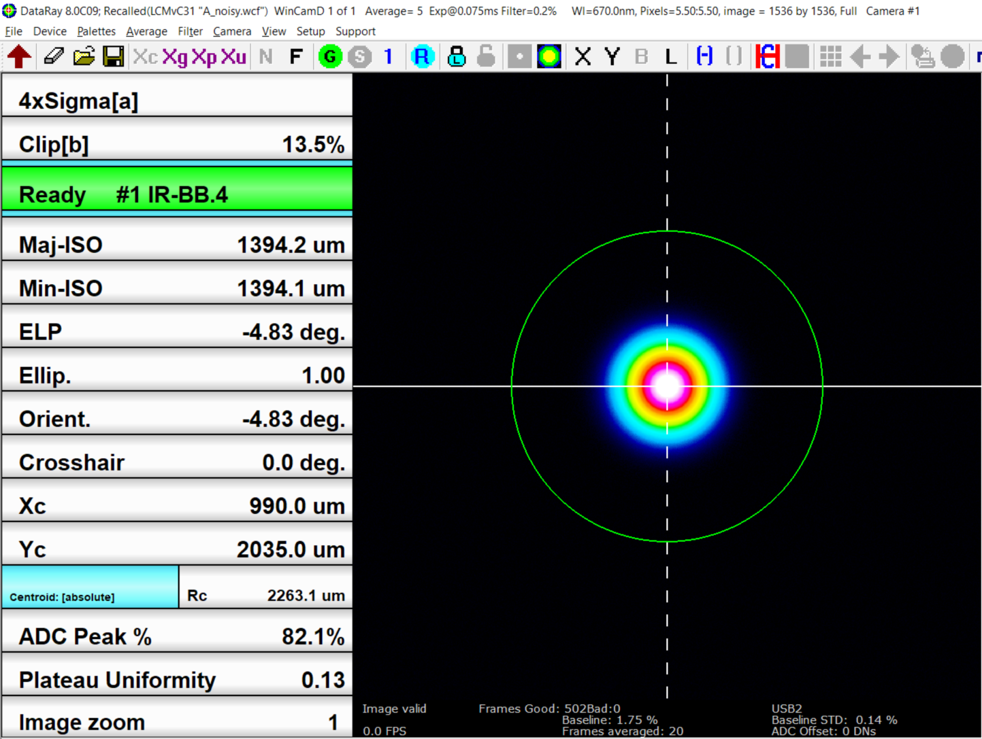Select the Xg geometric centroid button

(175, 56)
